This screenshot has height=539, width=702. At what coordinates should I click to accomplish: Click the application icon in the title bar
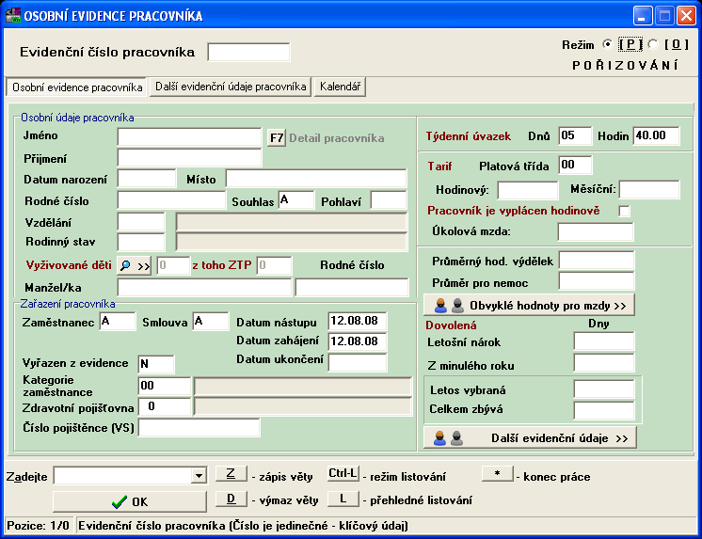[x=12, y=16]
